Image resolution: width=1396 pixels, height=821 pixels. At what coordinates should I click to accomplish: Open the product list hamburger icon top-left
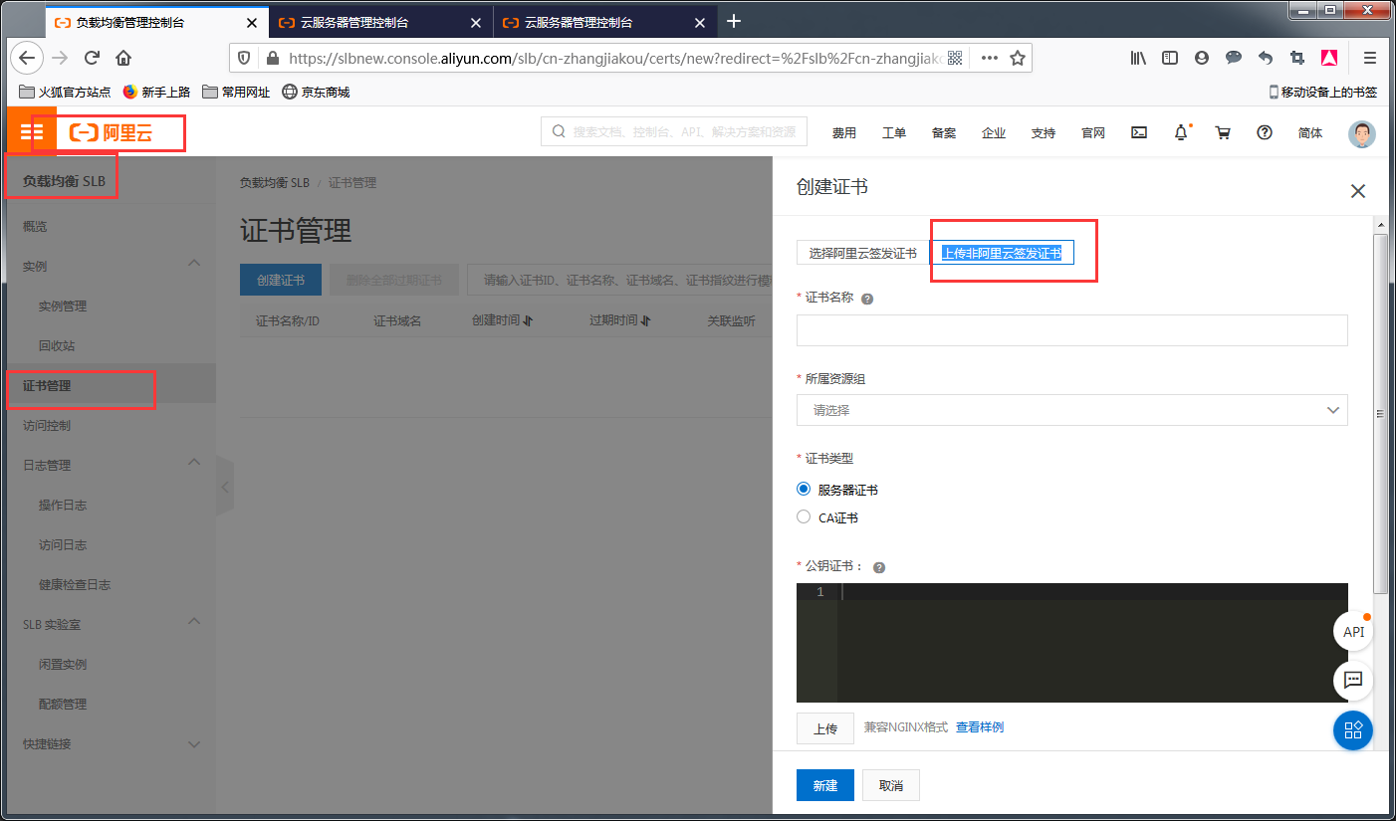pyautogui.click(x=32, y=130)
